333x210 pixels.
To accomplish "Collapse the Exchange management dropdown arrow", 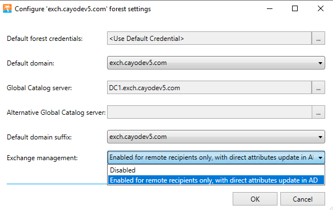I will pyautogui.click(x=320, y=157).
